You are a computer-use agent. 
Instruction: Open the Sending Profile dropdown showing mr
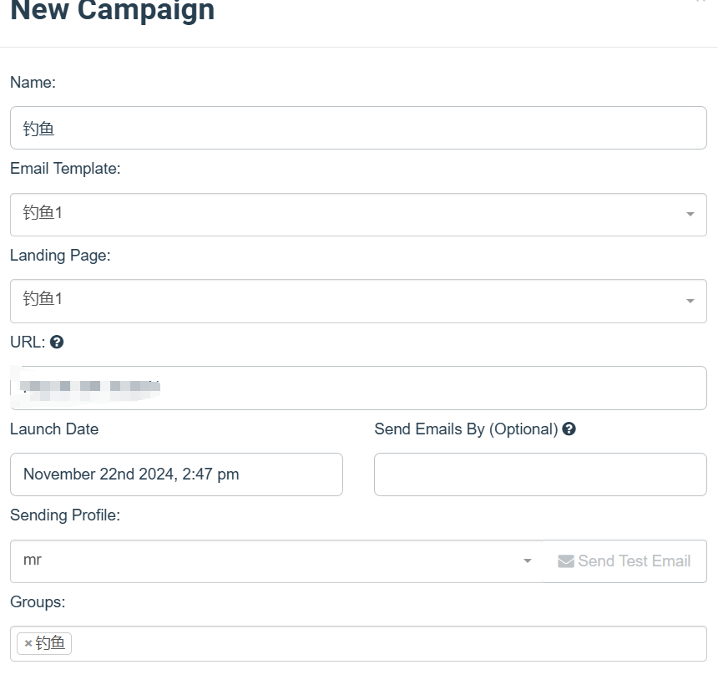[x=276, y=561]
